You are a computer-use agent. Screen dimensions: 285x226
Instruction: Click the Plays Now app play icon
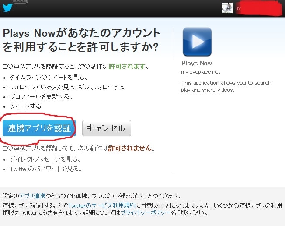pyautogui.click(x=197, y=42)
